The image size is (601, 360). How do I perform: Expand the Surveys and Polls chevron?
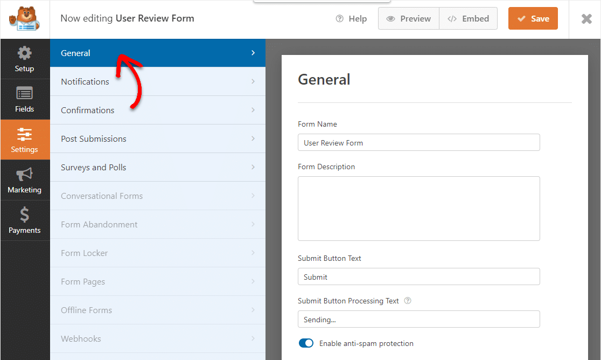pos(253,167)
